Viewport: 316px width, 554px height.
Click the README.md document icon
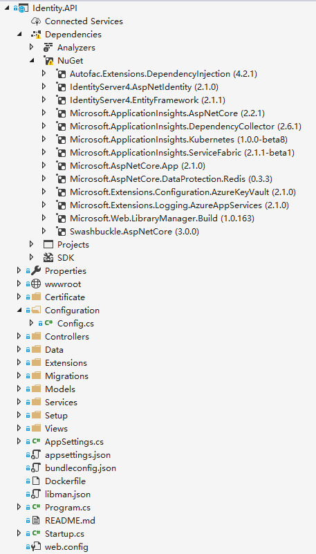36,520
